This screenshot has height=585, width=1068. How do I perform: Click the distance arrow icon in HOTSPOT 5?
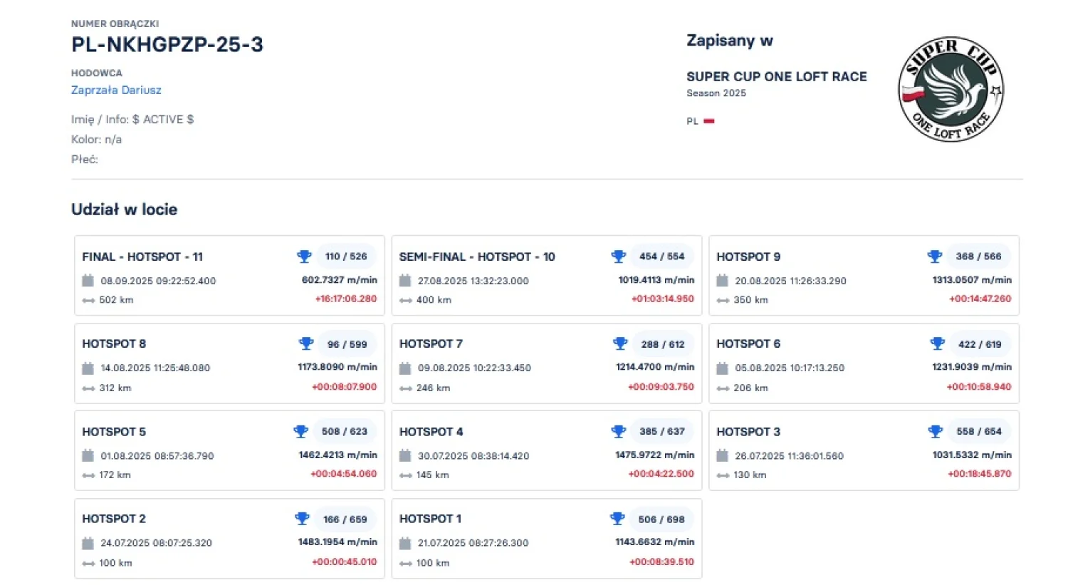tap(88, 475)
